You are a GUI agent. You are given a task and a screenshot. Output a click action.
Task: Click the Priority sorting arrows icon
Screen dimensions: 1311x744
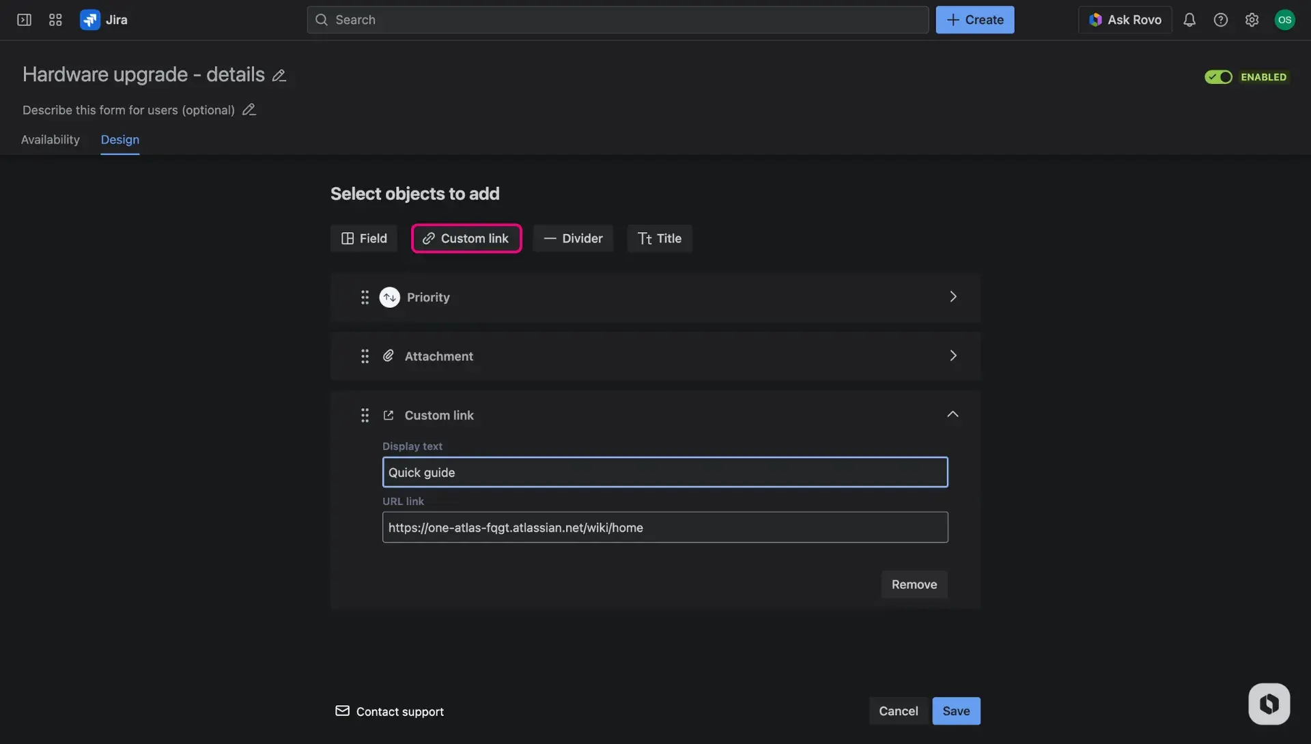coord(389,297)
